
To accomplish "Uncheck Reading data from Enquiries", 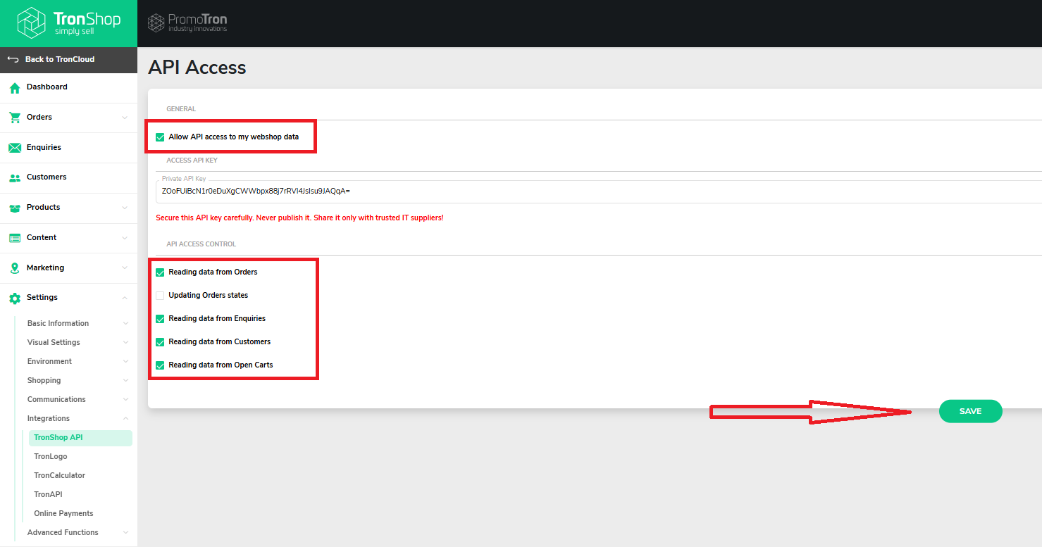I will tap(160, 319).
